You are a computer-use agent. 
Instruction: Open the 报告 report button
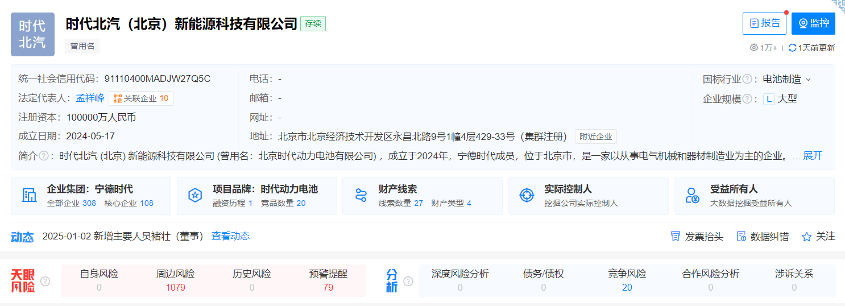click(x=764, y=23)
